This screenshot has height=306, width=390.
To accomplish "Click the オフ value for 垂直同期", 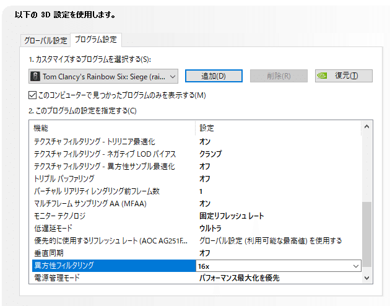I will tap(205, 253).
